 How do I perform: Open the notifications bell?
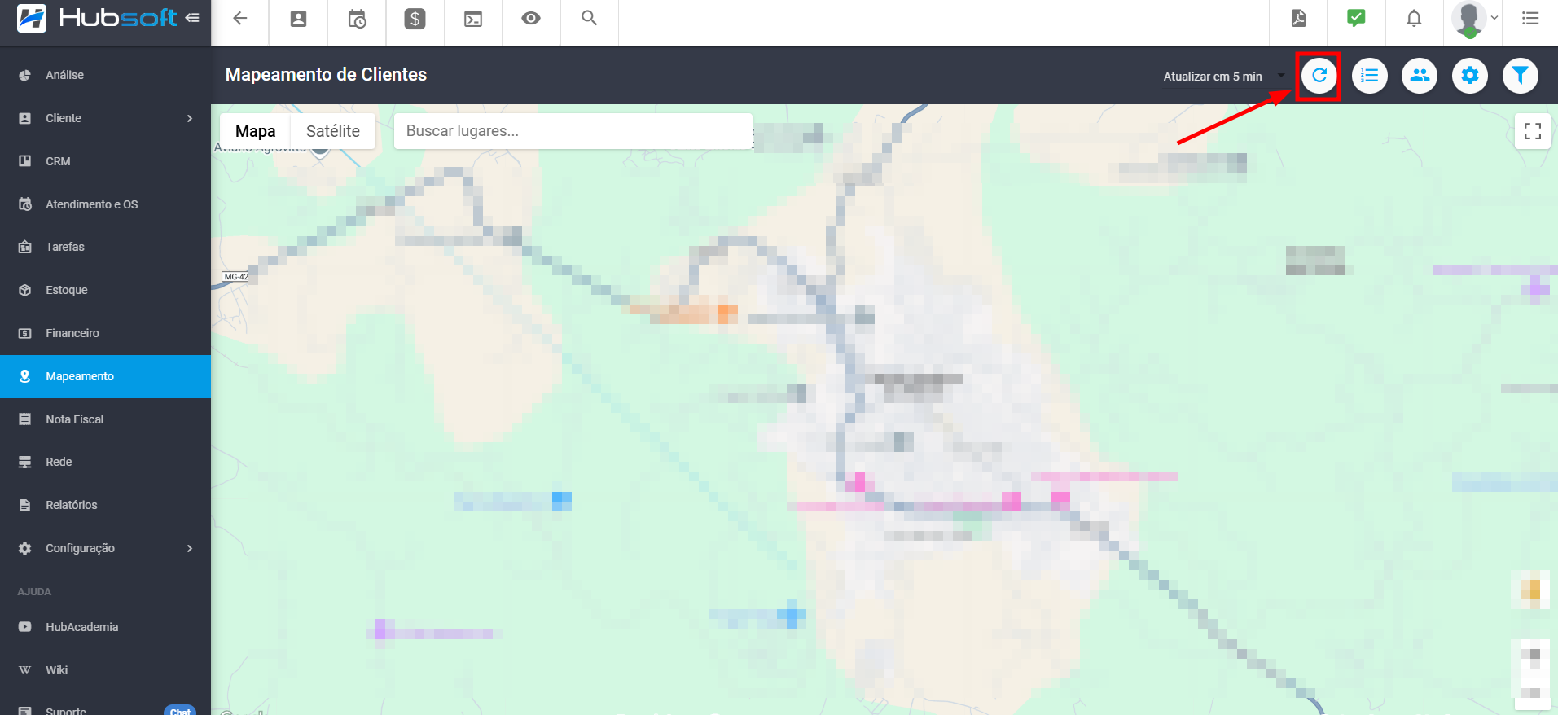pyautogui.click(x=1414, y=18)
